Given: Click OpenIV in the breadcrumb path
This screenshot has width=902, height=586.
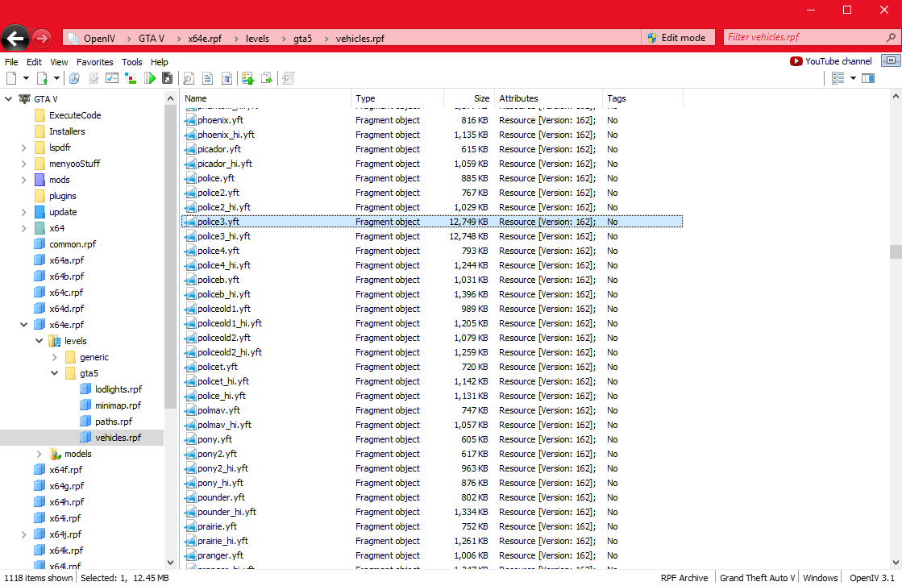Looking at the screenshot, I should point(99,39).
